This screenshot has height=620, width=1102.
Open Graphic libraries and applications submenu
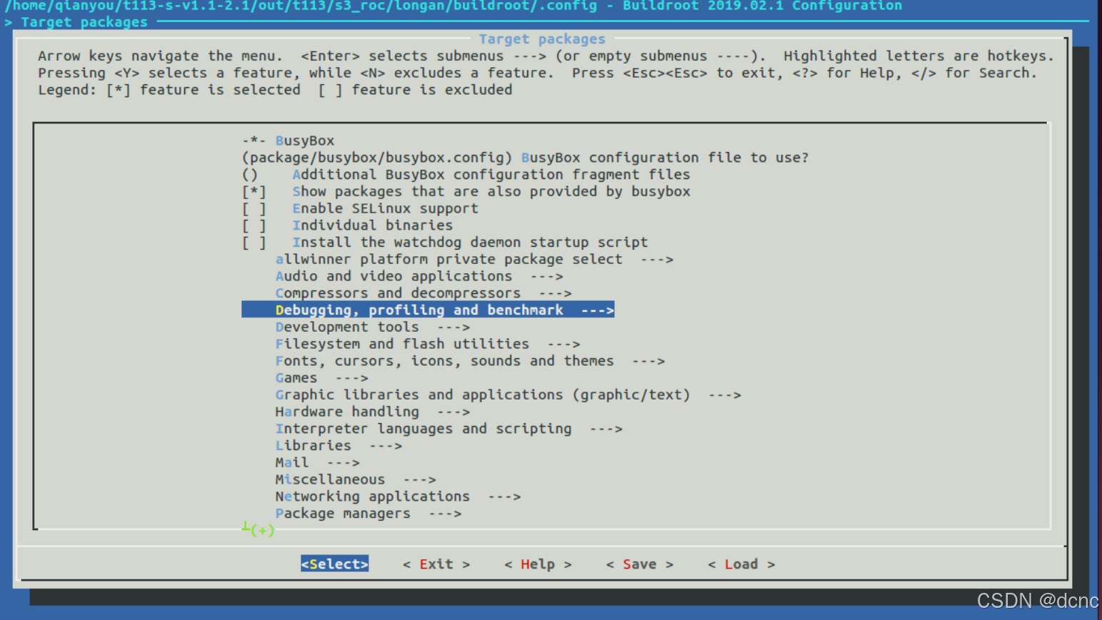point(508,395)
